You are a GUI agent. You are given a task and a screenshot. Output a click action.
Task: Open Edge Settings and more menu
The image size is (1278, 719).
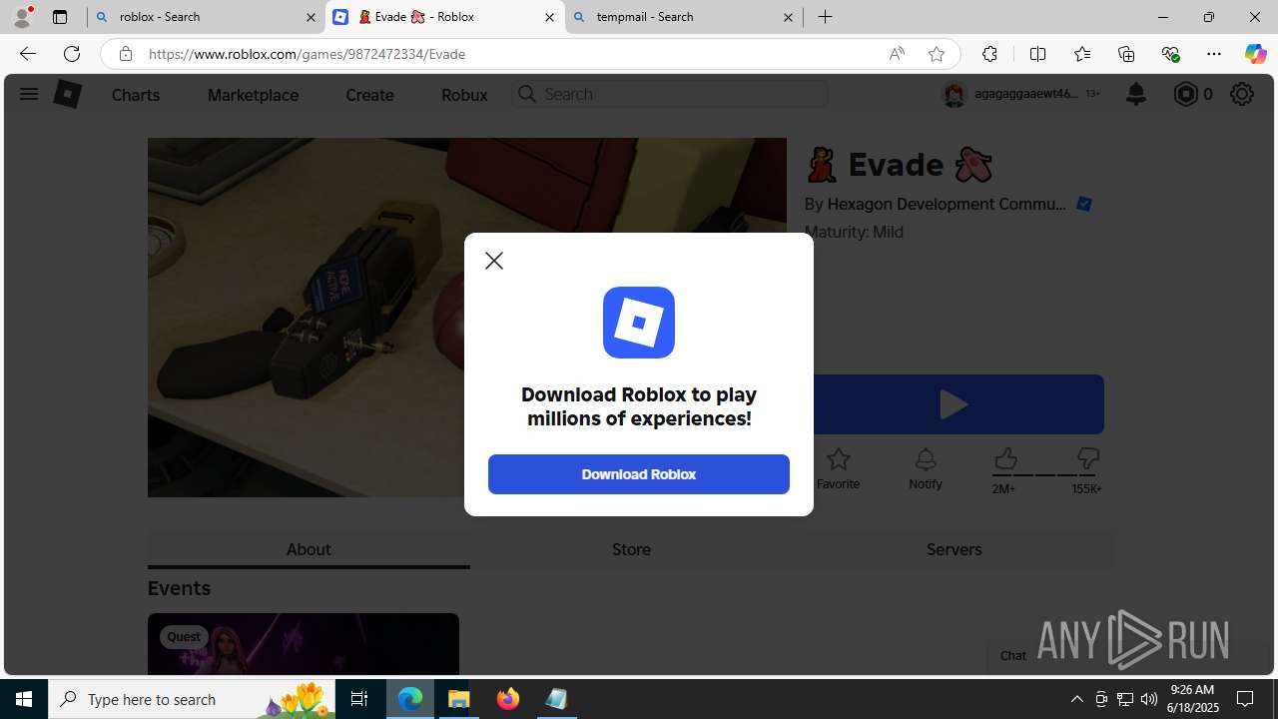tap(1213, 54)
